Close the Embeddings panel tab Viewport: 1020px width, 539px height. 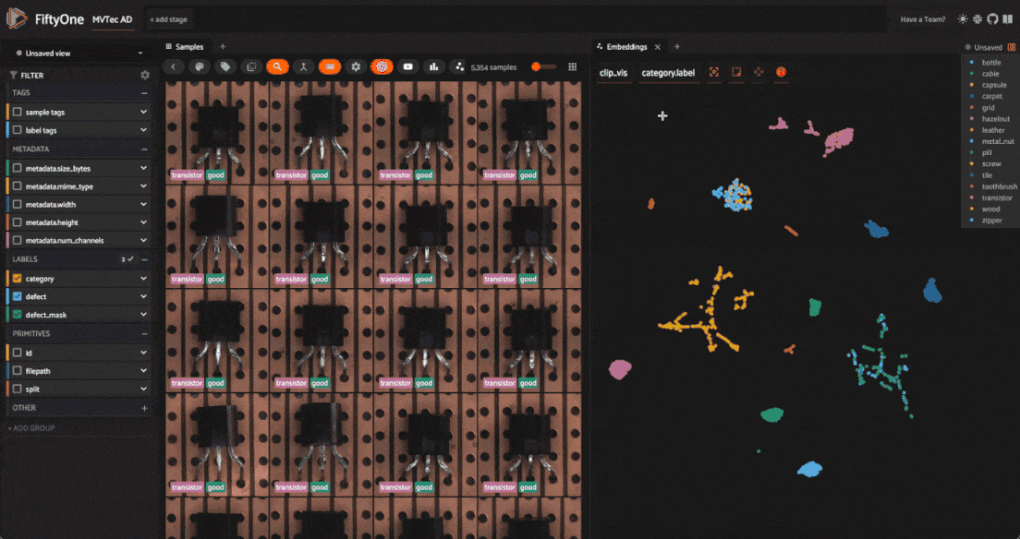pos(658,47)
